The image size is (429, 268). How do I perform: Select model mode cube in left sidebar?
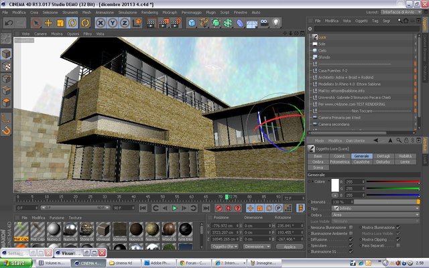tap(6, 54)
